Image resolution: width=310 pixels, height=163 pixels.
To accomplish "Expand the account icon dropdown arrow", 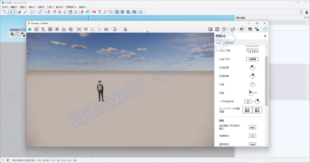I will pos(144,12).
